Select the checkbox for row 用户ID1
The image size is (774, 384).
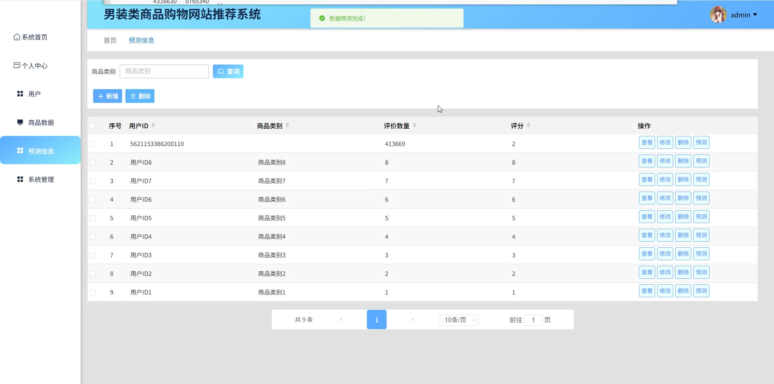93,292
